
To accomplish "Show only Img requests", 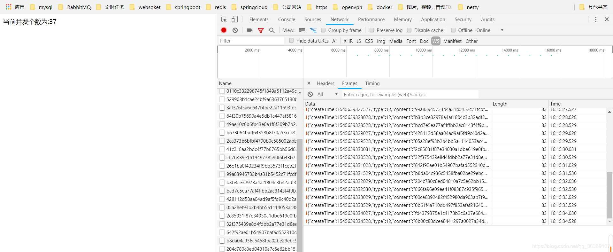I will click(x=381, y=41).
